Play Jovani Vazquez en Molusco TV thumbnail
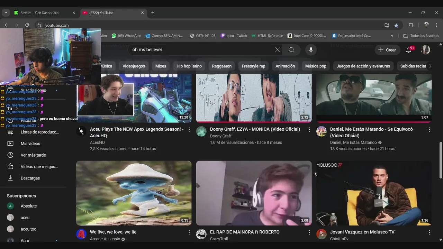443x249 pixels. 374,193
